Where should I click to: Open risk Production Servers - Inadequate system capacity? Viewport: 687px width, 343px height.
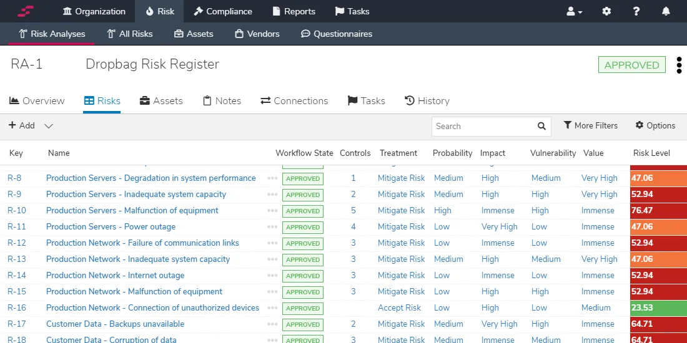point(136,194)
